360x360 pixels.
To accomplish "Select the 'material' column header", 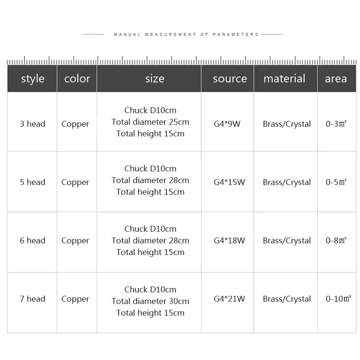I will (x=284, y=79).
